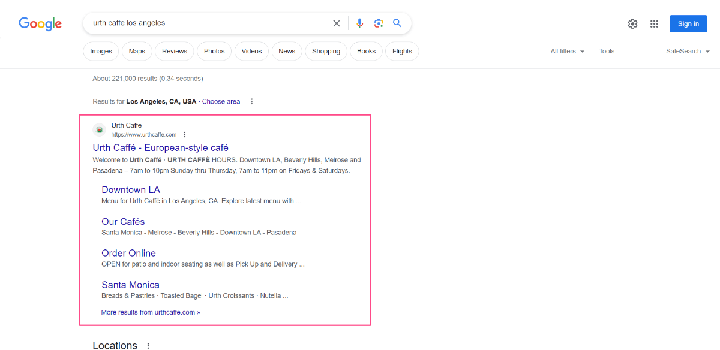
Task: Open options dots next to Choose area
Action: [252, 102]
